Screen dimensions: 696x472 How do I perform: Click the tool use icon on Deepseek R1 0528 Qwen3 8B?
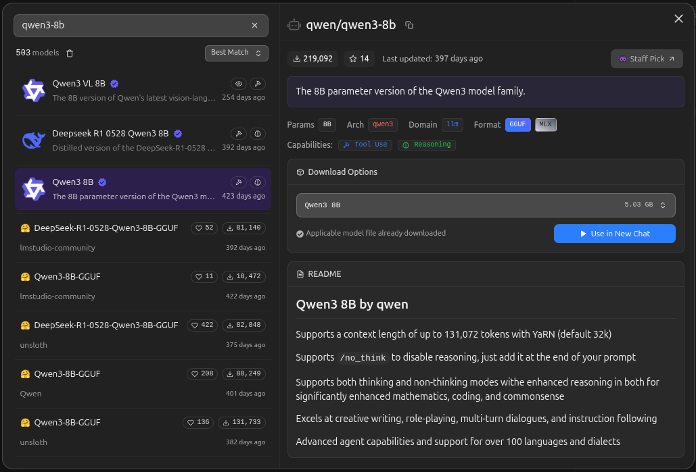click(239, 134)
